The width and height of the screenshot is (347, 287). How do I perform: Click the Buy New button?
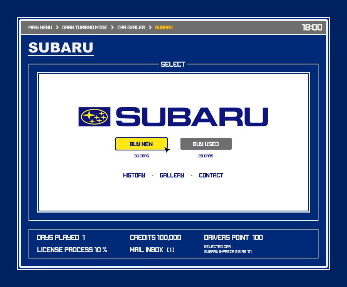tap(141, 144)
